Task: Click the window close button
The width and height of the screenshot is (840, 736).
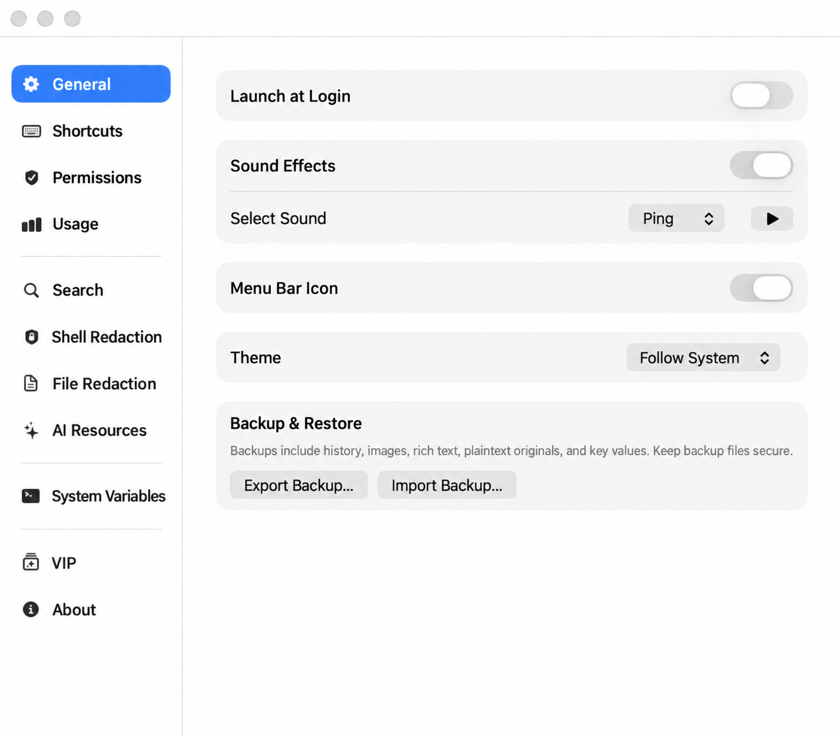Action: click(x=19, y=18)
